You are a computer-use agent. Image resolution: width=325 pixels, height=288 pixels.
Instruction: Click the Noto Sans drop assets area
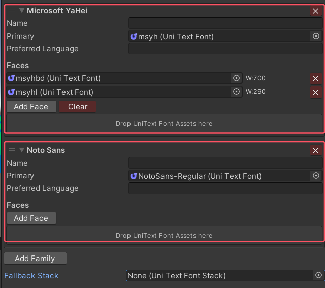pos(164,234)
